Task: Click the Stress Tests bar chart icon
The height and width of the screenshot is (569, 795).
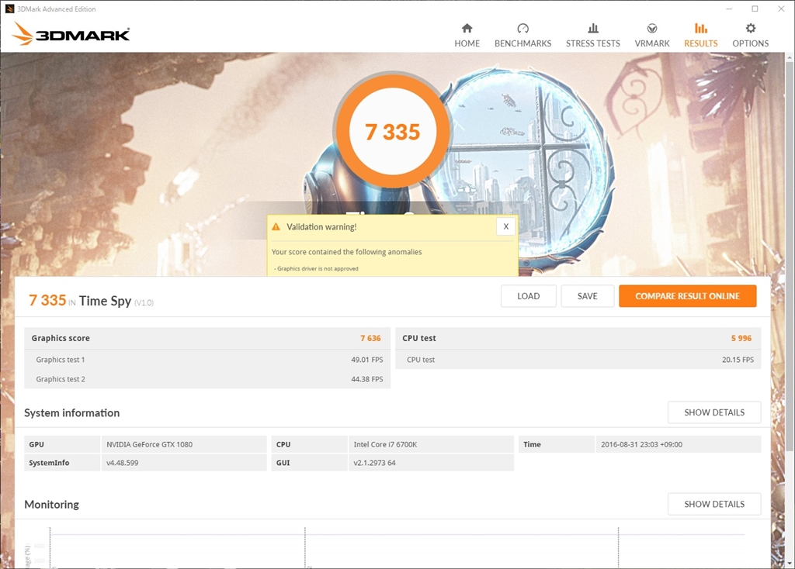Action: (x=592, y=28)
